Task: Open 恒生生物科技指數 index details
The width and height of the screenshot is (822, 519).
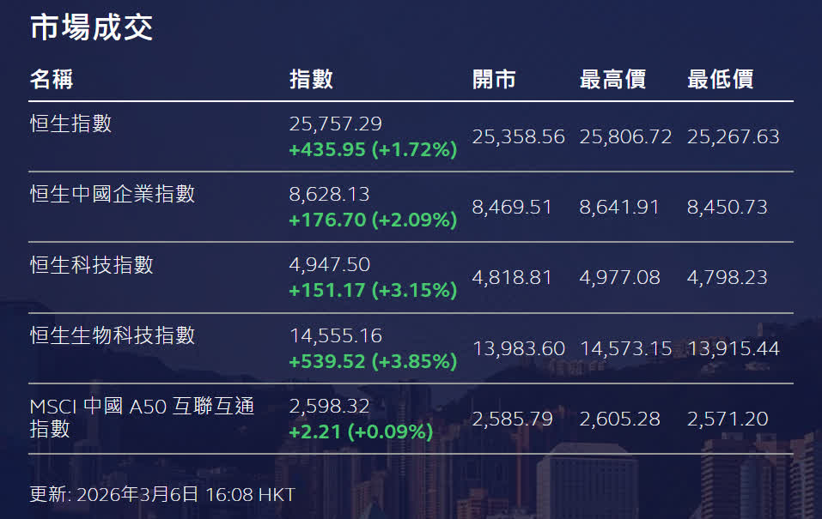Action: pos(113,335)
